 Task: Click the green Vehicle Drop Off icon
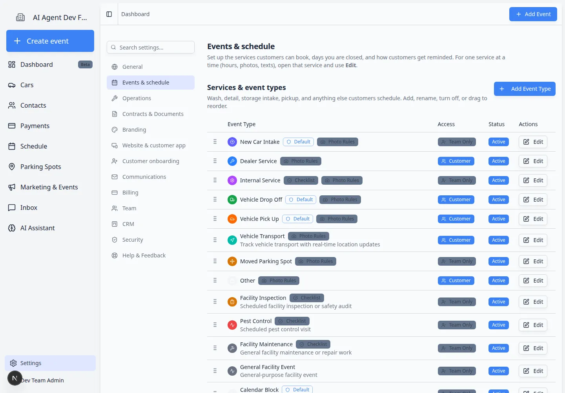tap(232, 200)
